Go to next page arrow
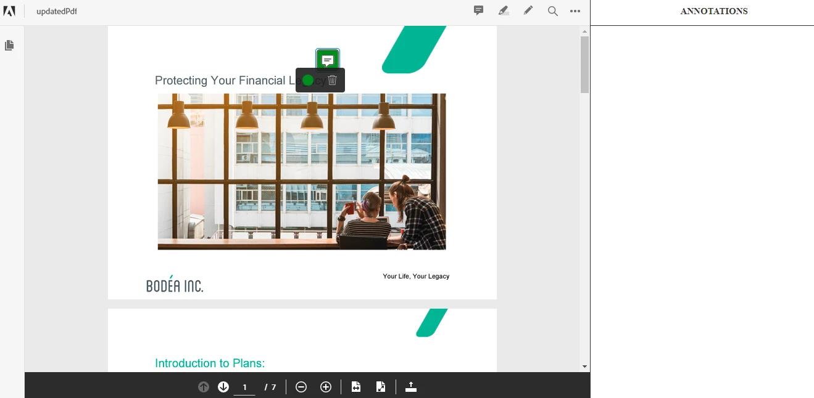 point(223,387)
